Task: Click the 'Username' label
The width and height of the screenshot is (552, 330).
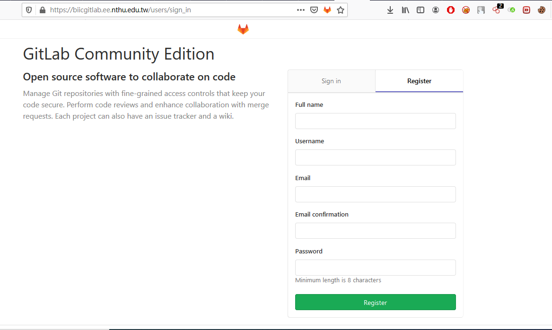Action: (x=309, y=141)
